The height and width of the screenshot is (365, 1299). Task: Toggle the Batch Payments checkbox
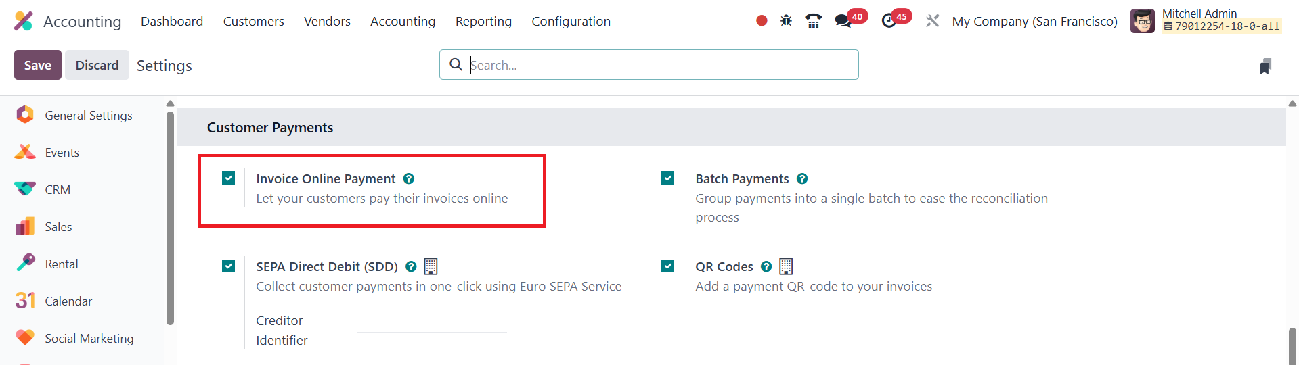[x=668, y=178]
